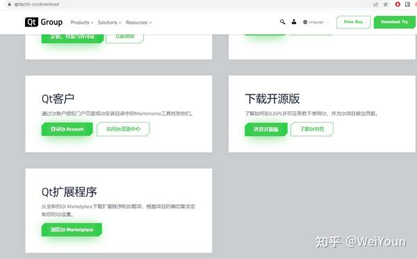Open the user account icon
The image size is (417, 259).
coord(294,22)
